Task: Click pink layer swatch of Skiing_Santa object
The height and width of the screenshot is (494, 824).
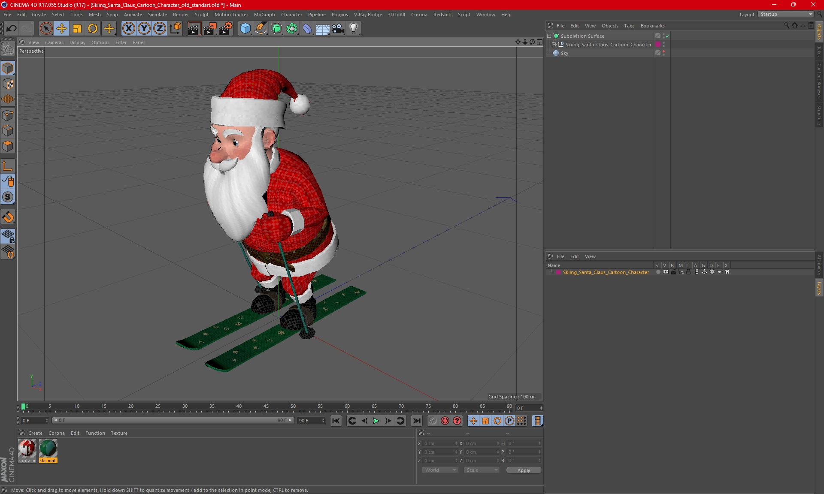Action: tap(658, 45)
